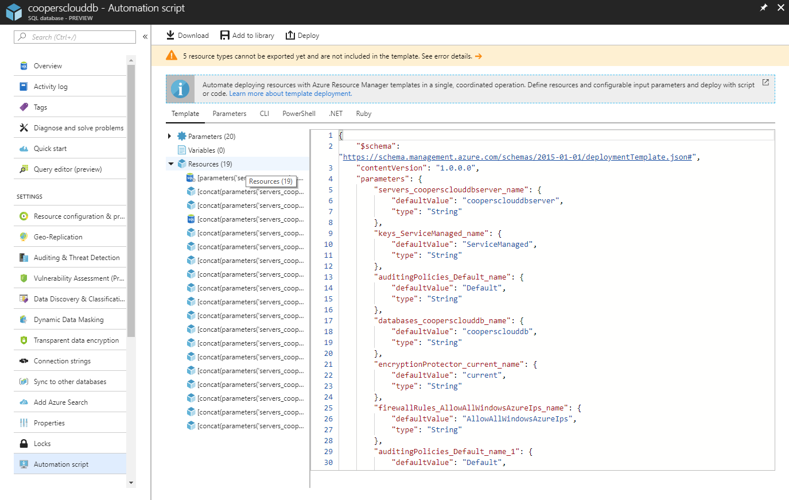
Task: Pin the blade with the pin icon
Action: coord(764,7)
